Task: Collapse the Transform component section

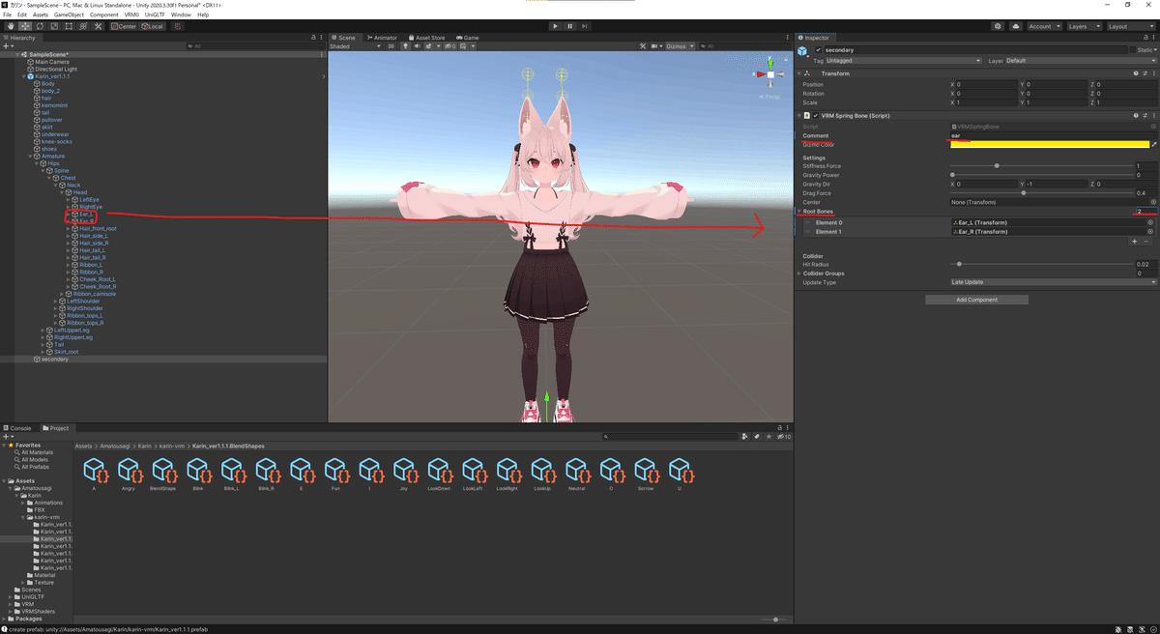Action: tap(799, 73)
